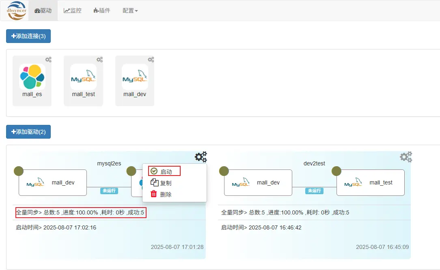440x270 pixels.
Task: Click the green check circle start icon
Action: [x=154, y=171]
